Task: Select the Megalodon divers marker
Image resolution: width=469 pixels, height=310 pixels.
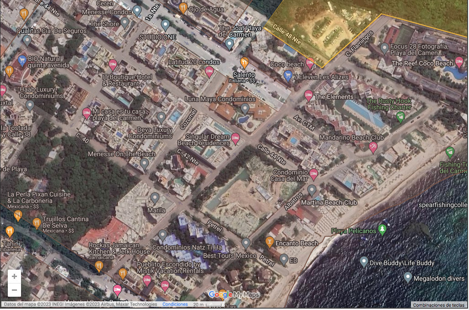Action: [x=408, y=277]
